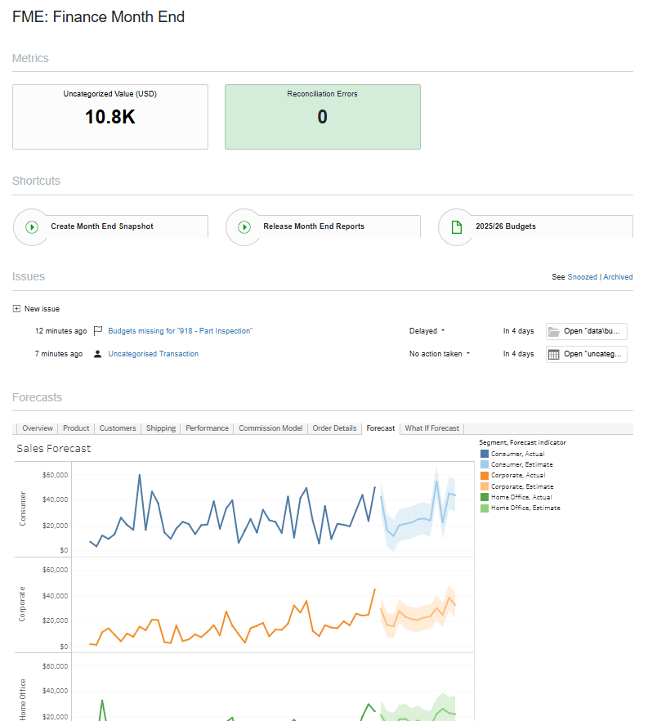Open the Commission Model tab
Viewport: 648px width, 721px height.
tap(270, 428)
